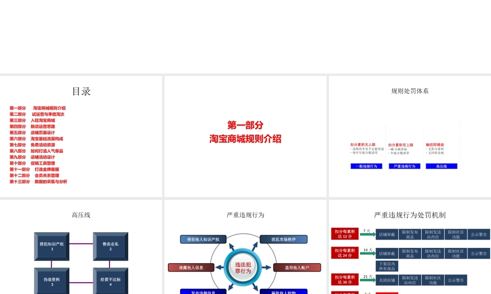The width and height of the screenshot is (491, 294).
Task: Select the 伪造资料 3 block
Action: click(52, 281)
